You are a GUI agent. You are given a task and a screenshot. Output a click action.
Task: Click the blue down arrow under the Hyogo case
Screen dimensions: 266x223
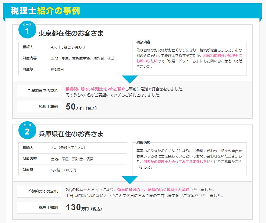[130, 180]
